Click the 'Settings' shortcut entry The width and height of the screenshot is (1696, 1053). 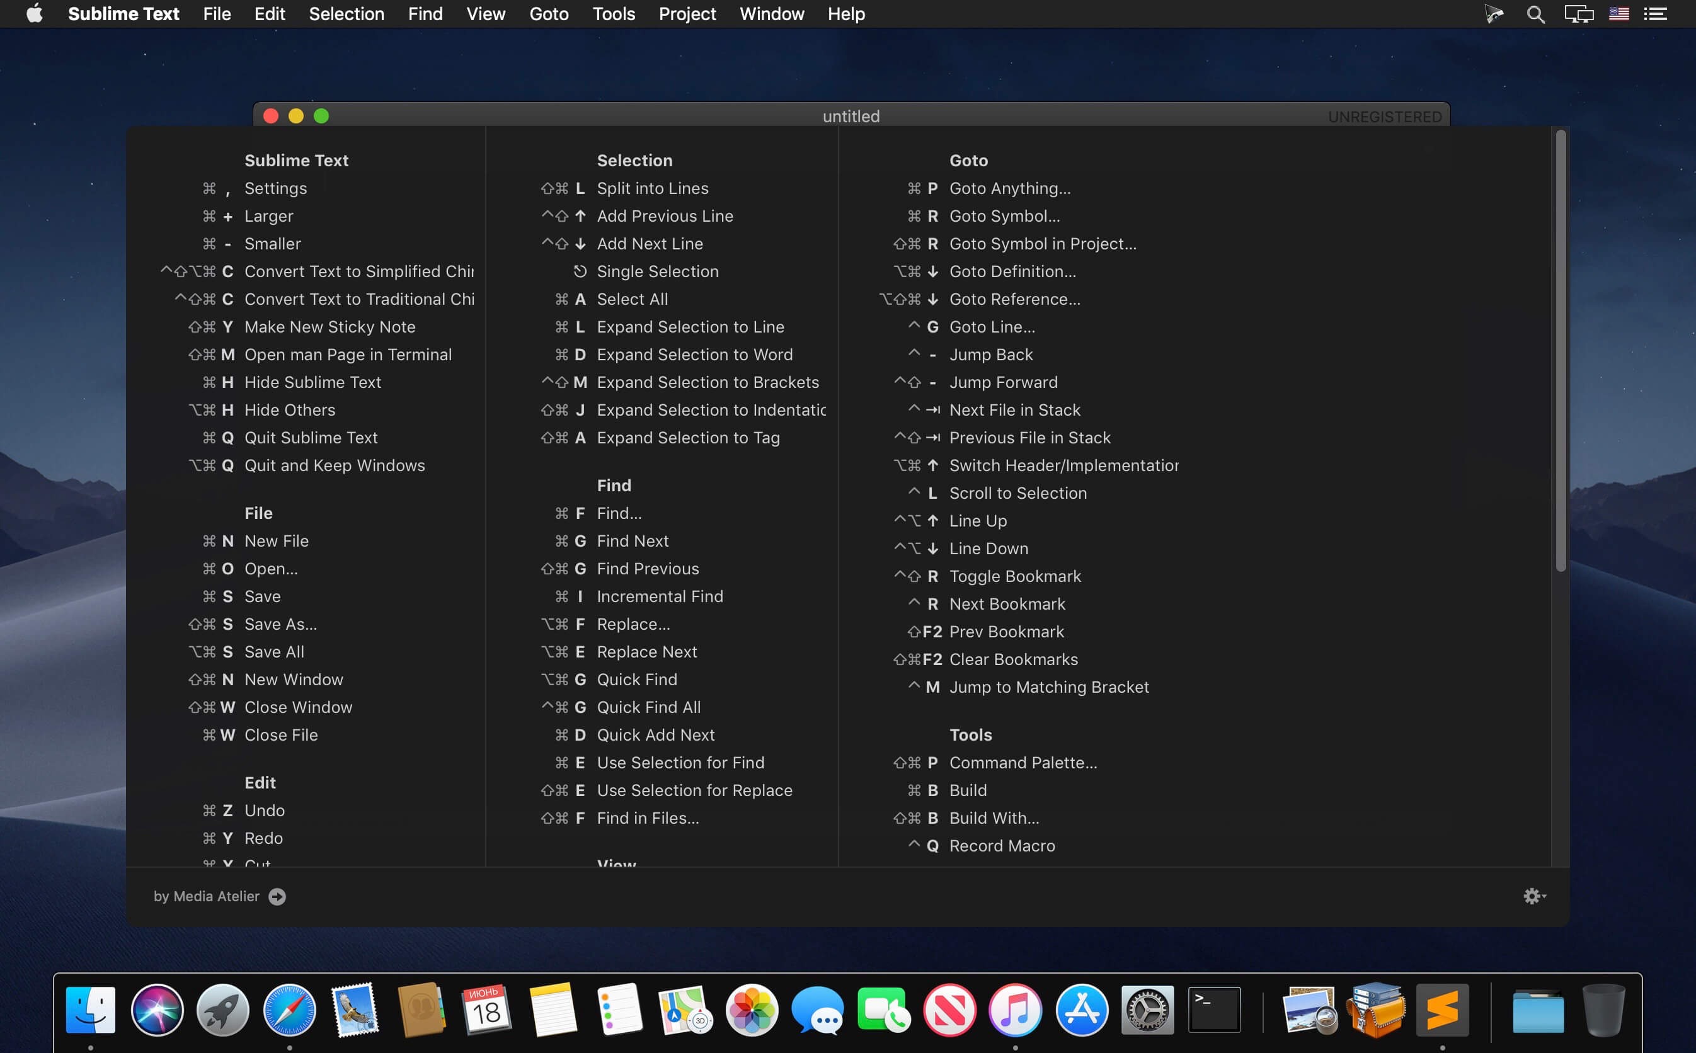point(275,188)
